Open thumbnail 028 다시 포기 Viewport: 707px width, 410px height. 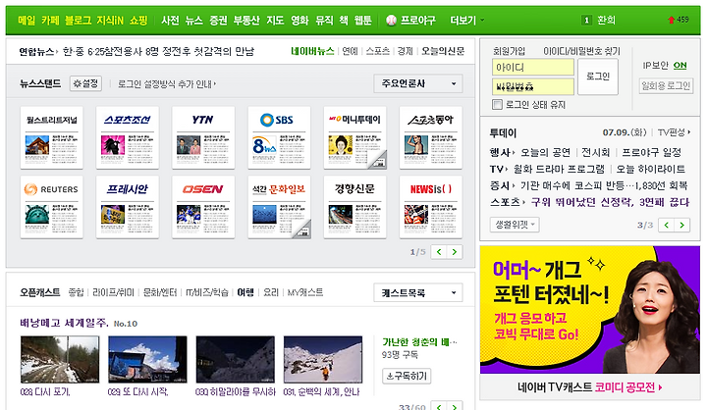[60, 360]
